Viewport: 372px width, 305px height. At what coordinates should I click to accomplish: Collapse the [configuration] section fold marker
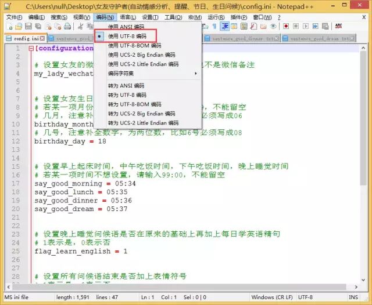31,49
